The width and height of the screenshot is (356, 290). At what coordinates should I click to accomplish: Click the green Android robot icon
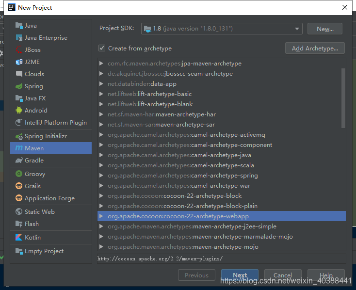[19, 111]
